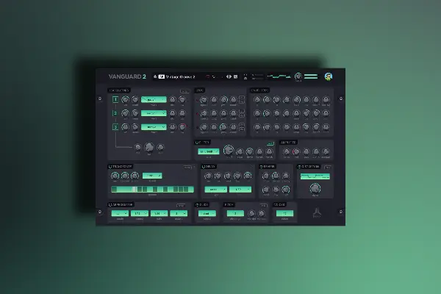Click the waveform display in the header
The width and height of the screenshot is (441, 294).
pos(279,76)
